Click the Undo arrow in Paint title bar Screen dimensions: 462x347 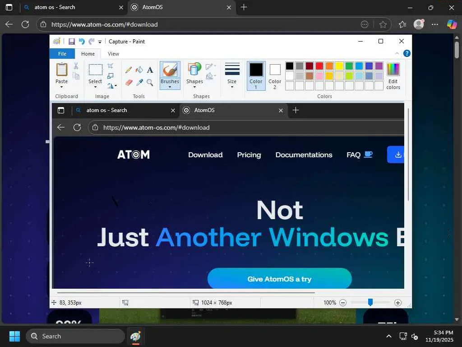[x=82, y=41]
